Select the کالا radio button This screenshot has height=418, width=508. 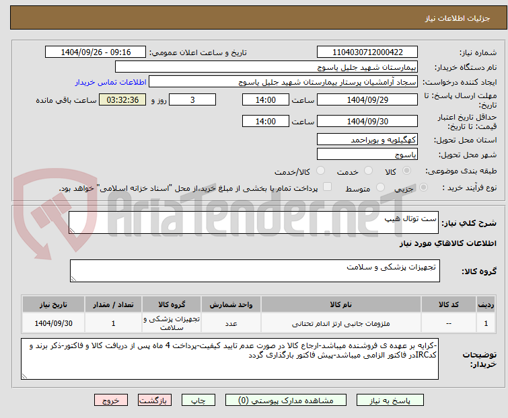coord(406,171)
